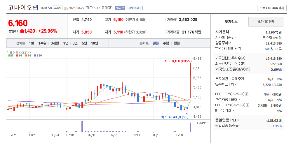Click the 실시간 badge button
The width and height of the screenshot is (291, 143).
click(x=120, y=8)
